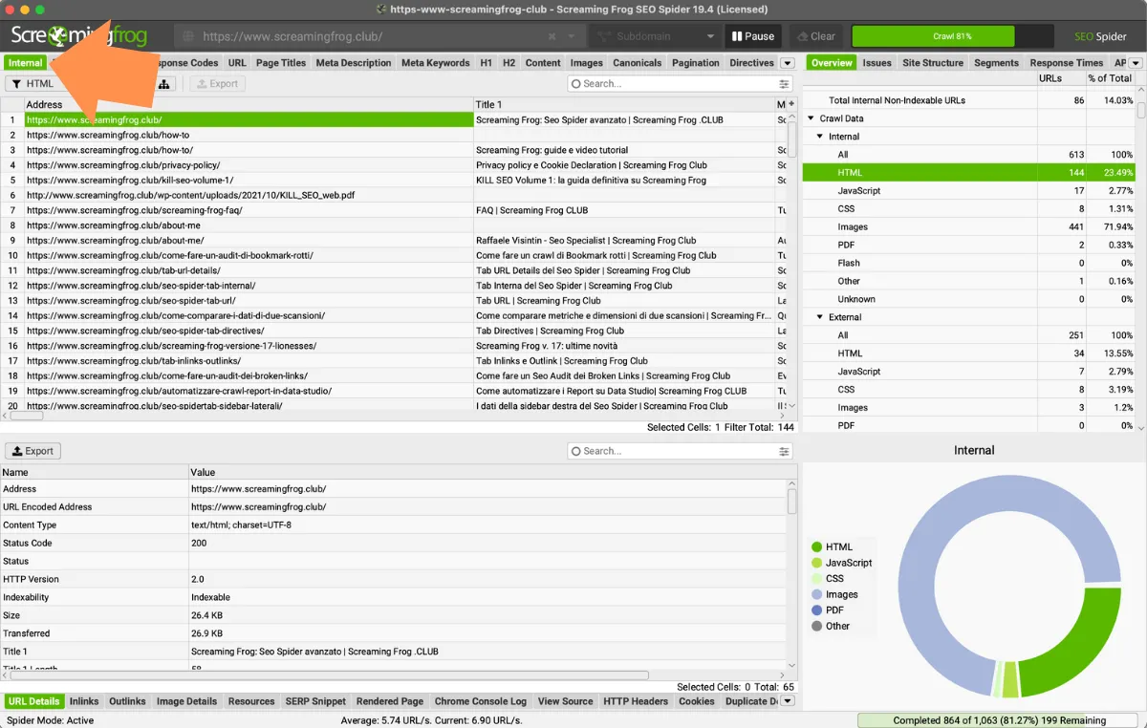Open filter settings in lower panel search
Image resolution: width=1147 pixels, height=728 pixels.
(x=784, y=451)
